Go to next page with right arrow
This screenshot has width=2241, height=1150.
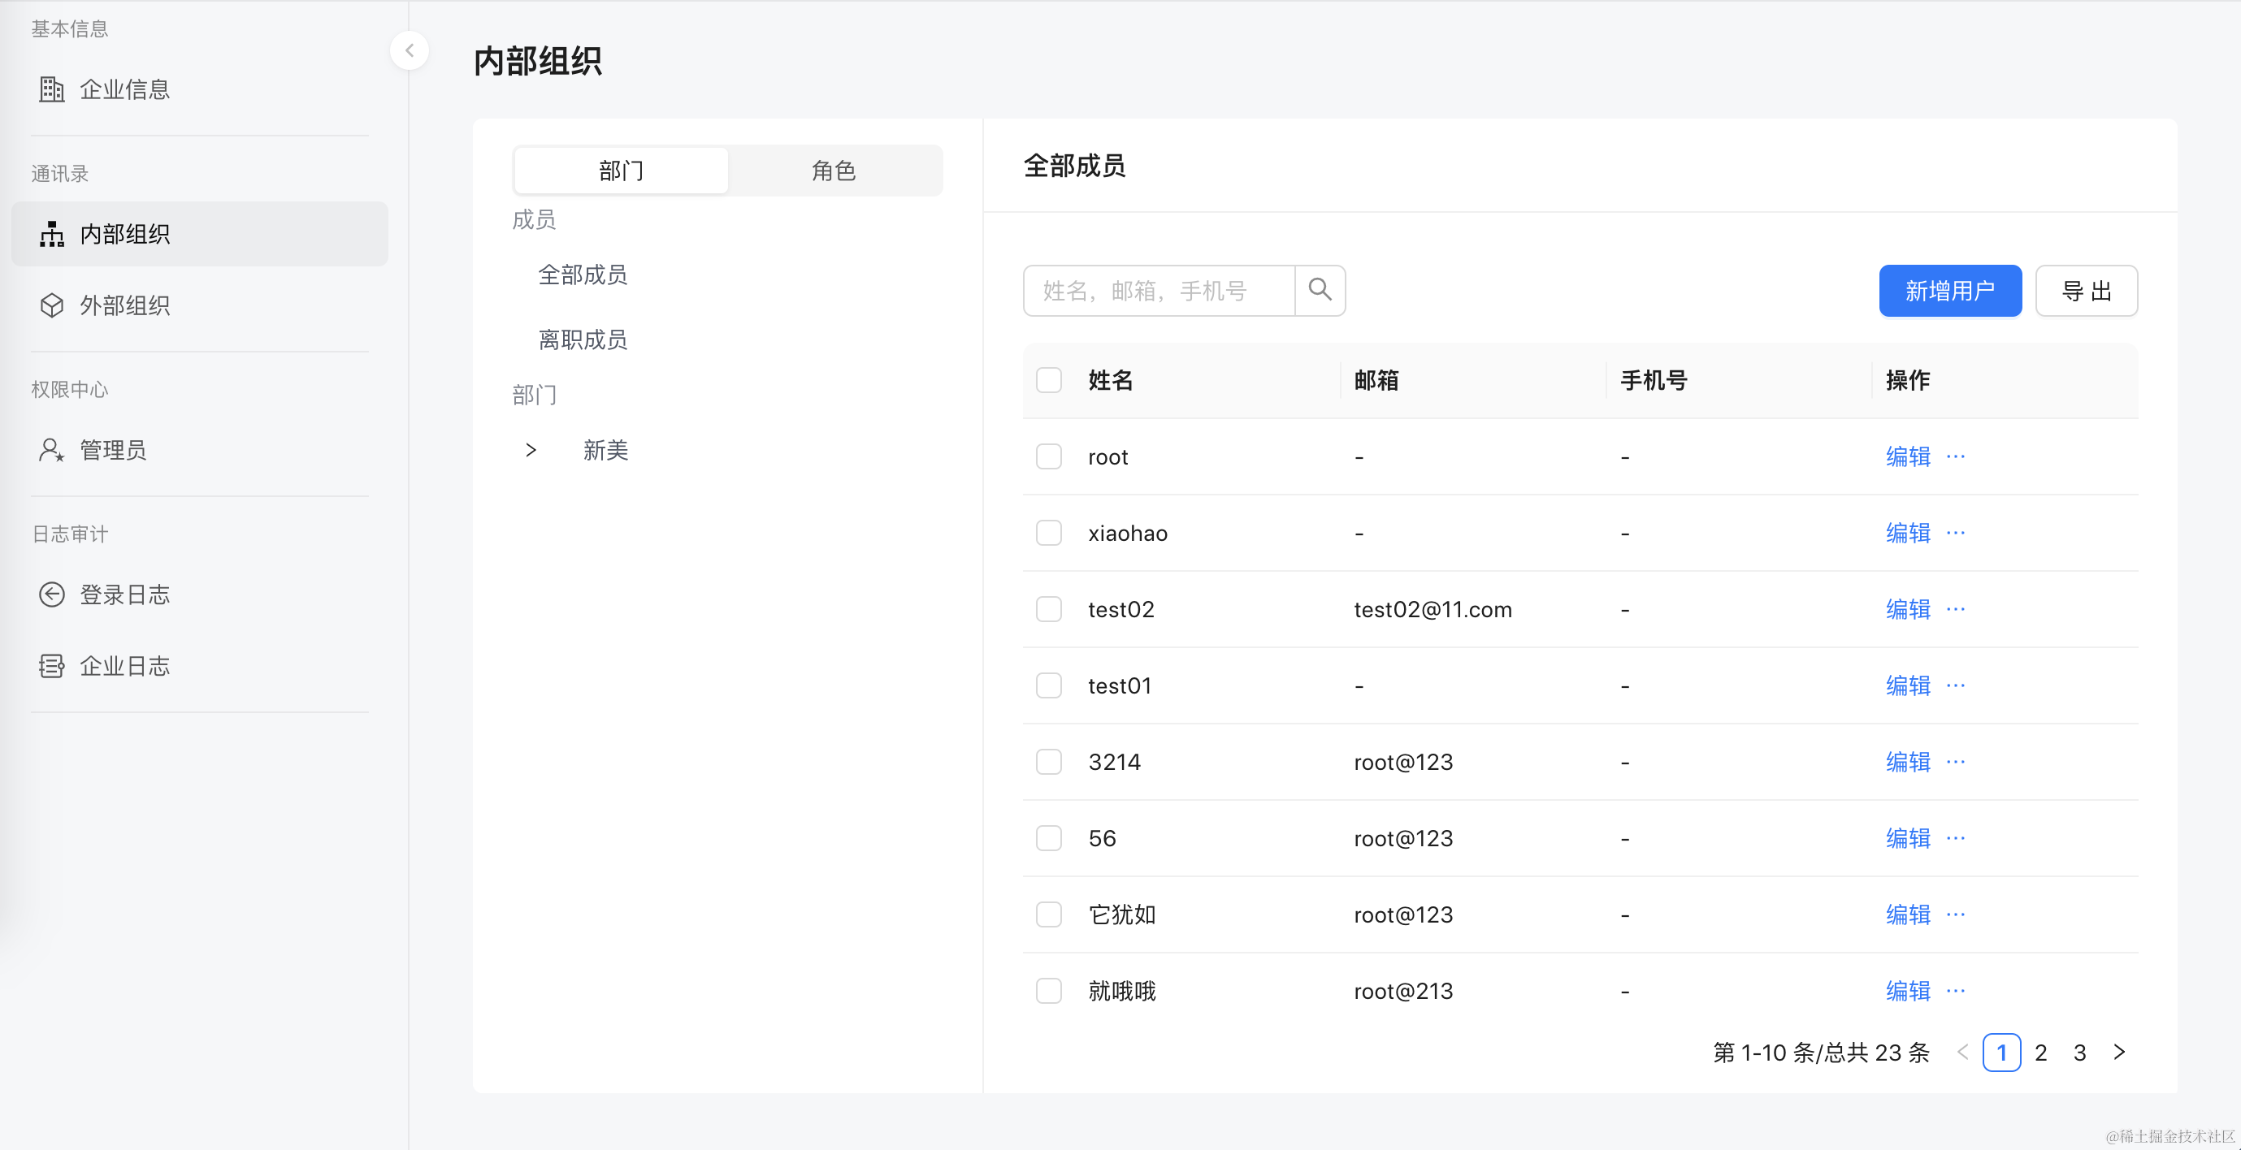click(x=2119, y=1053)
